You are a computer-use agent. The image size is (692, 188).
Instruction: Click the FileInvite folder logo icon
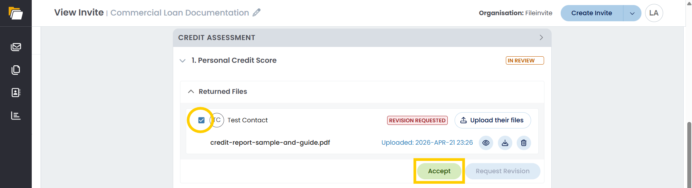16,13
